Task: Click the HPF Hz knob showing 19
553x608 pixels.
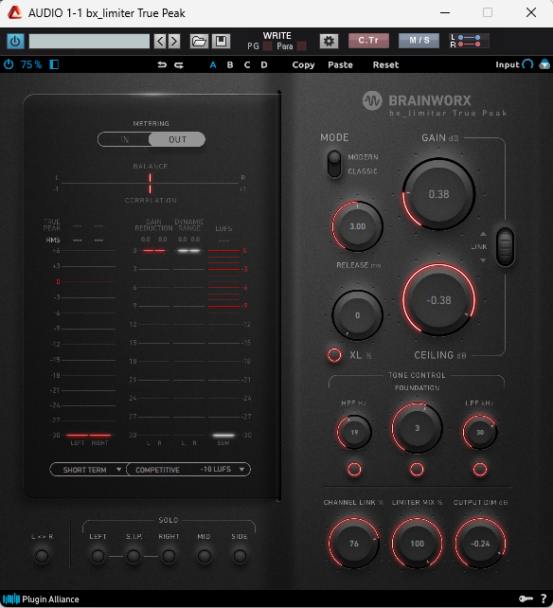Action: pyautogui.click(x=354, y=432)
